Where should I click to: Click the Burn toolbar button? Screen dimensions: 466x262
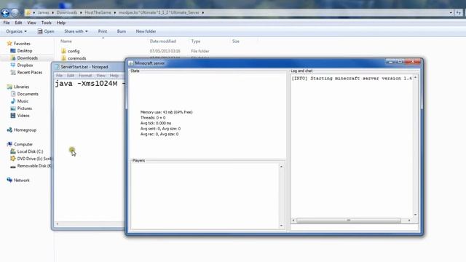122,31
